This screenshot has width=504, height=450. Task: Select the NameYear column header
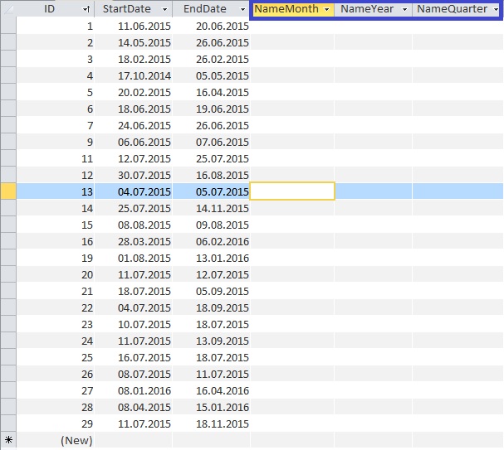373,9
